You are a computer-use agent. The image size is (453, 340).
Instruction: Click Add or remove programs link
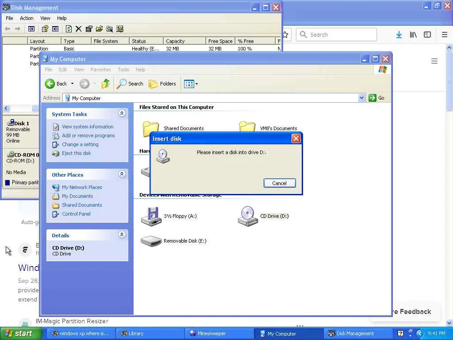tap(88, 135)
